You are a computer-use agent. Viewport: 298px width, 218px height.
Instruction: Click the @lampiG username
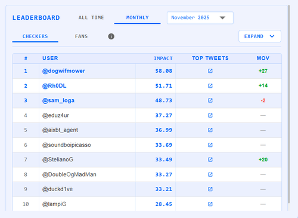click(x=54, y=204)
